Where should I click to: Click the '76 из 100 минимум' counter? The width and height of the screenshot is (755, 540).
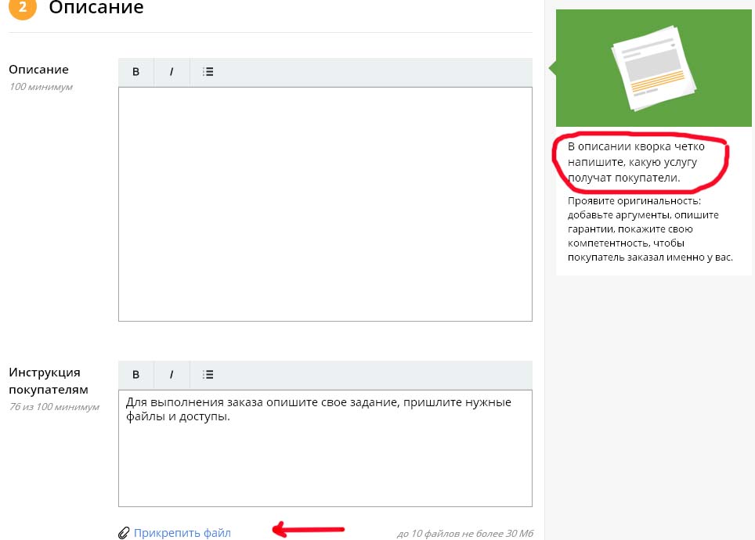pyautogui.click(x=54, y=407)
